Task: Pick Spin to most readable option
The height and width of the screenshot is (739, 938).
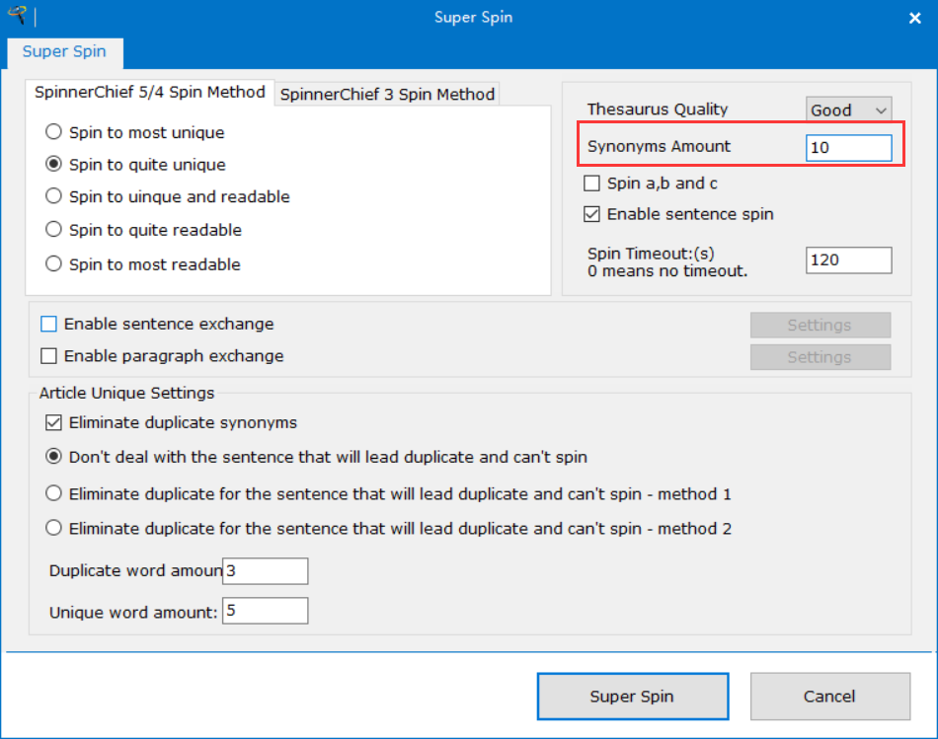Action: (x=53, y=264)
